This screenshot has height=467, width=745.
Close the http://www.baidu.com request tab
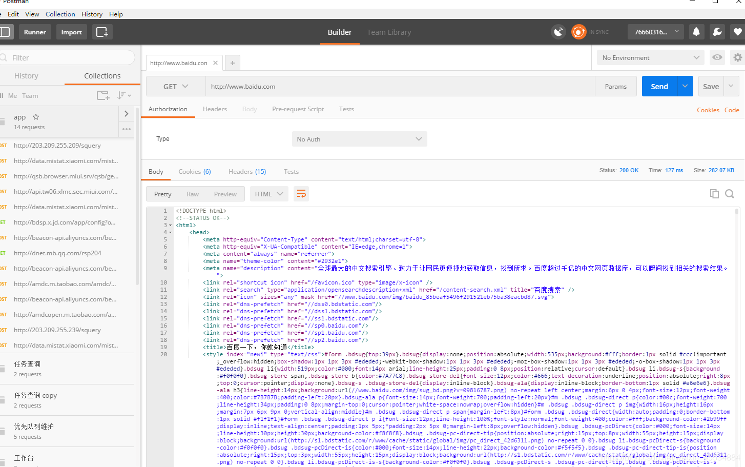(x=216, y=63)
